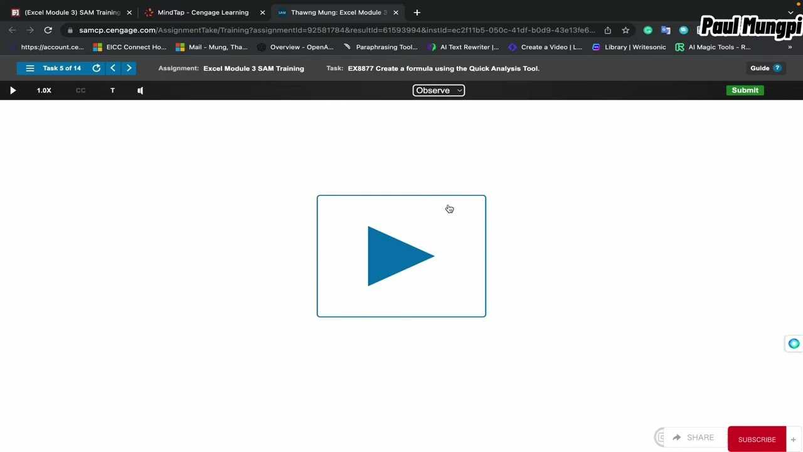Image resolution: width=803 pixels, height=452 pixels.
Task: Toggle CC closed captions
Action: 80,90
